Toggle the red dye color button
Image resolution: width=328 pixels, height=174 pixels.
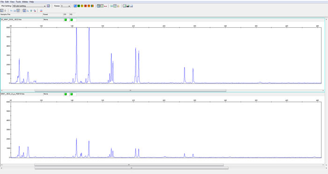(x=85, y=6)
